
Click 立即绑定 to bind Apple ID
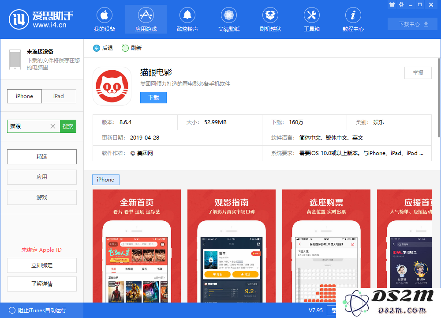pos(42,265)
